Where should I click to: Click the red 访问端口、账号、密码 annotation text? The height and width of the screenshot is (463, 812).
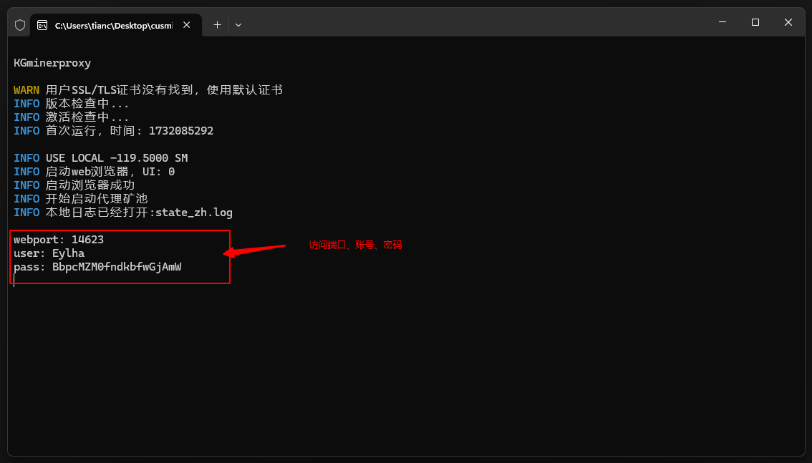tap(355, 245)
